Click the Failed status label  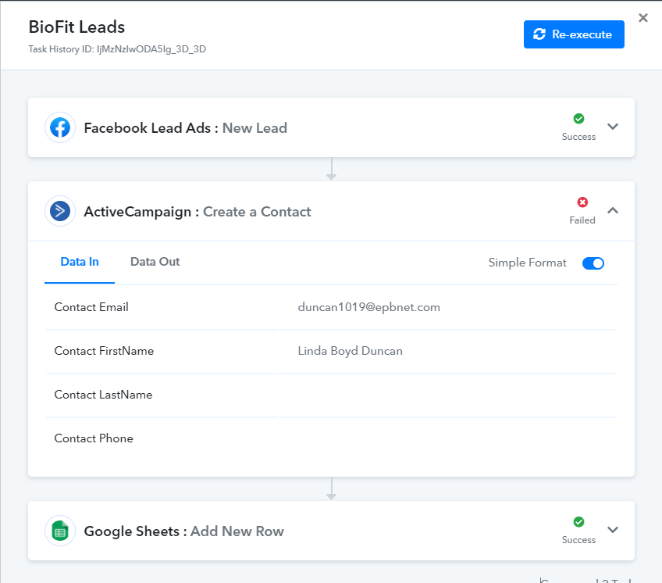pos(582,220)
